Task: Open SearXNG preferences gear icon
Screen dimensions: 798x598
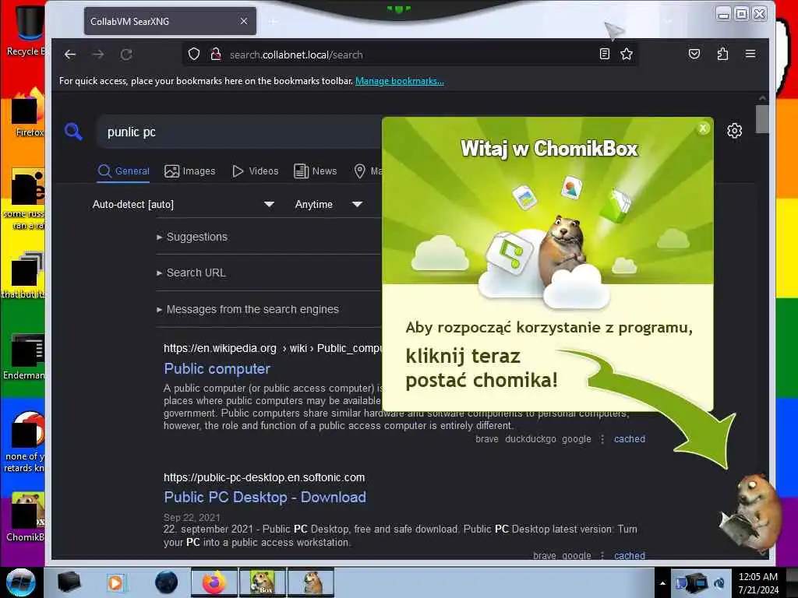Action: (x=734, y=131)
